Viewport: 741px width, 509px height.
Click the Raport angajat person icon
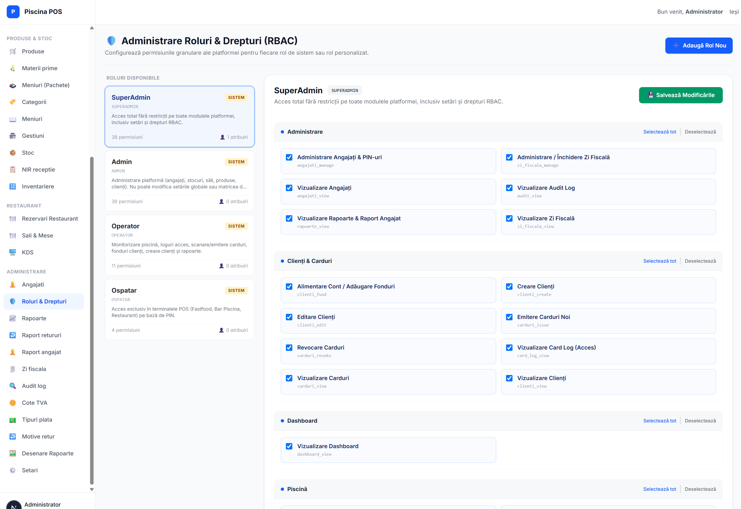(13, 352)
